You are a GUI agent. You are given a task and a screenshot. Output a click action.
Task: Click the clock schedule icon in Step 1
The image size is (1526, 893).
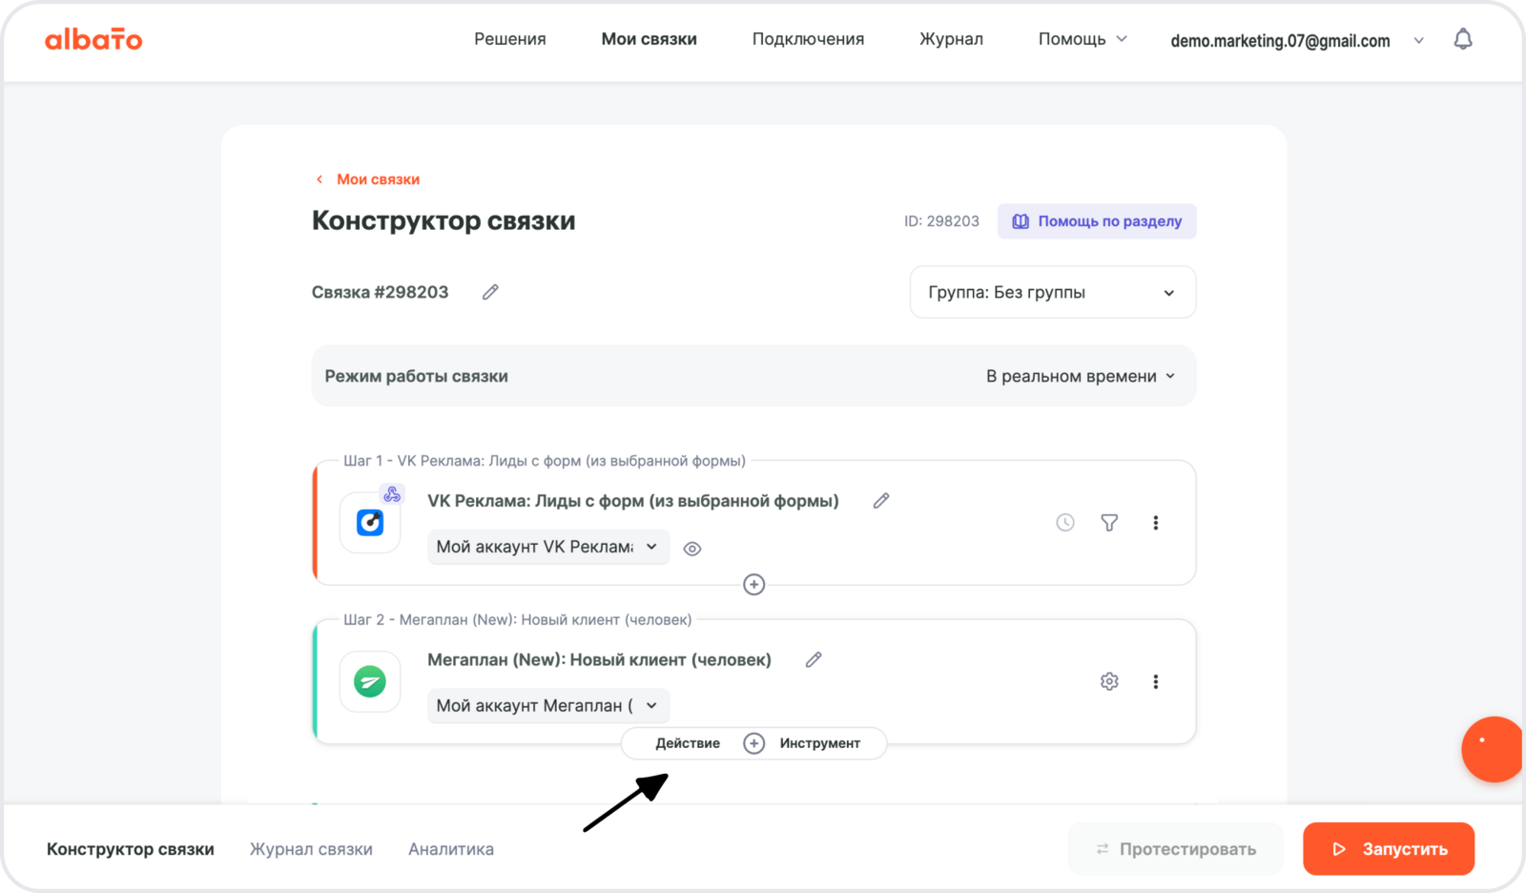point(1065,523)
